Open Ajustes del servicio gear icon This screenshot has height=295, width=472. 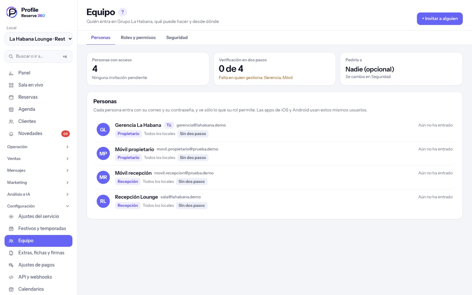[11, 216]
